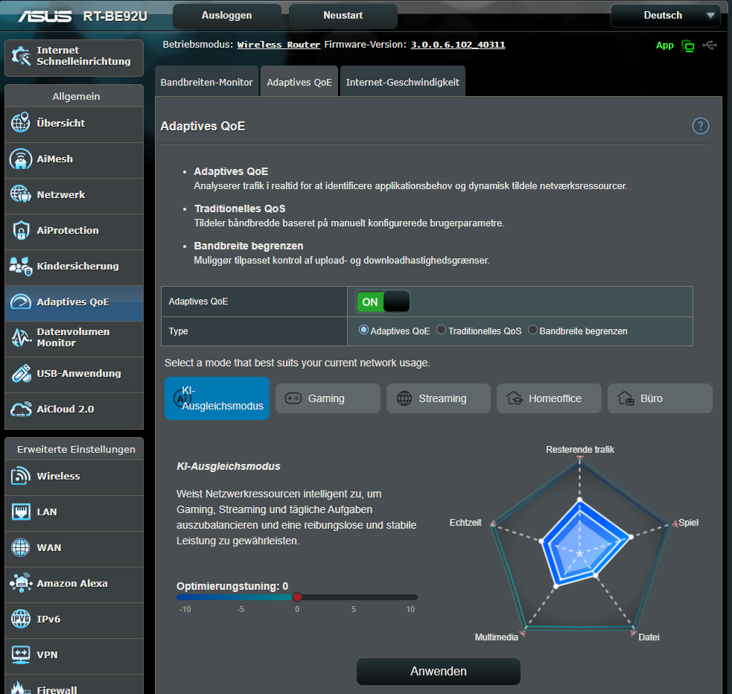Switch to the Bandbreiten-Monitor tab
This screenshot has width=732, height=694.
206,82
